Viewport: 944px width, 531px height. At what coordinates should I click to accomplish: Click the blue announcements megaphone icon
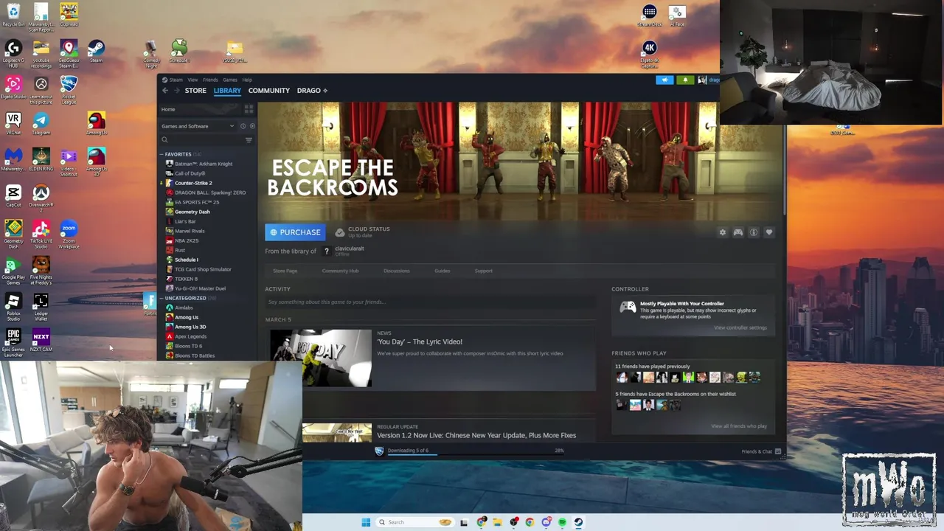coord(664,80)
